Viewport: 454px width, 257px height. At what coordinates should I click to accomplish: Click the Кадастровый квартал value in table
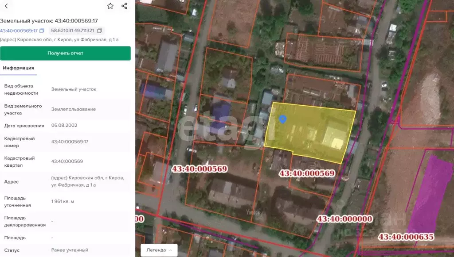[x=67, y=161]
